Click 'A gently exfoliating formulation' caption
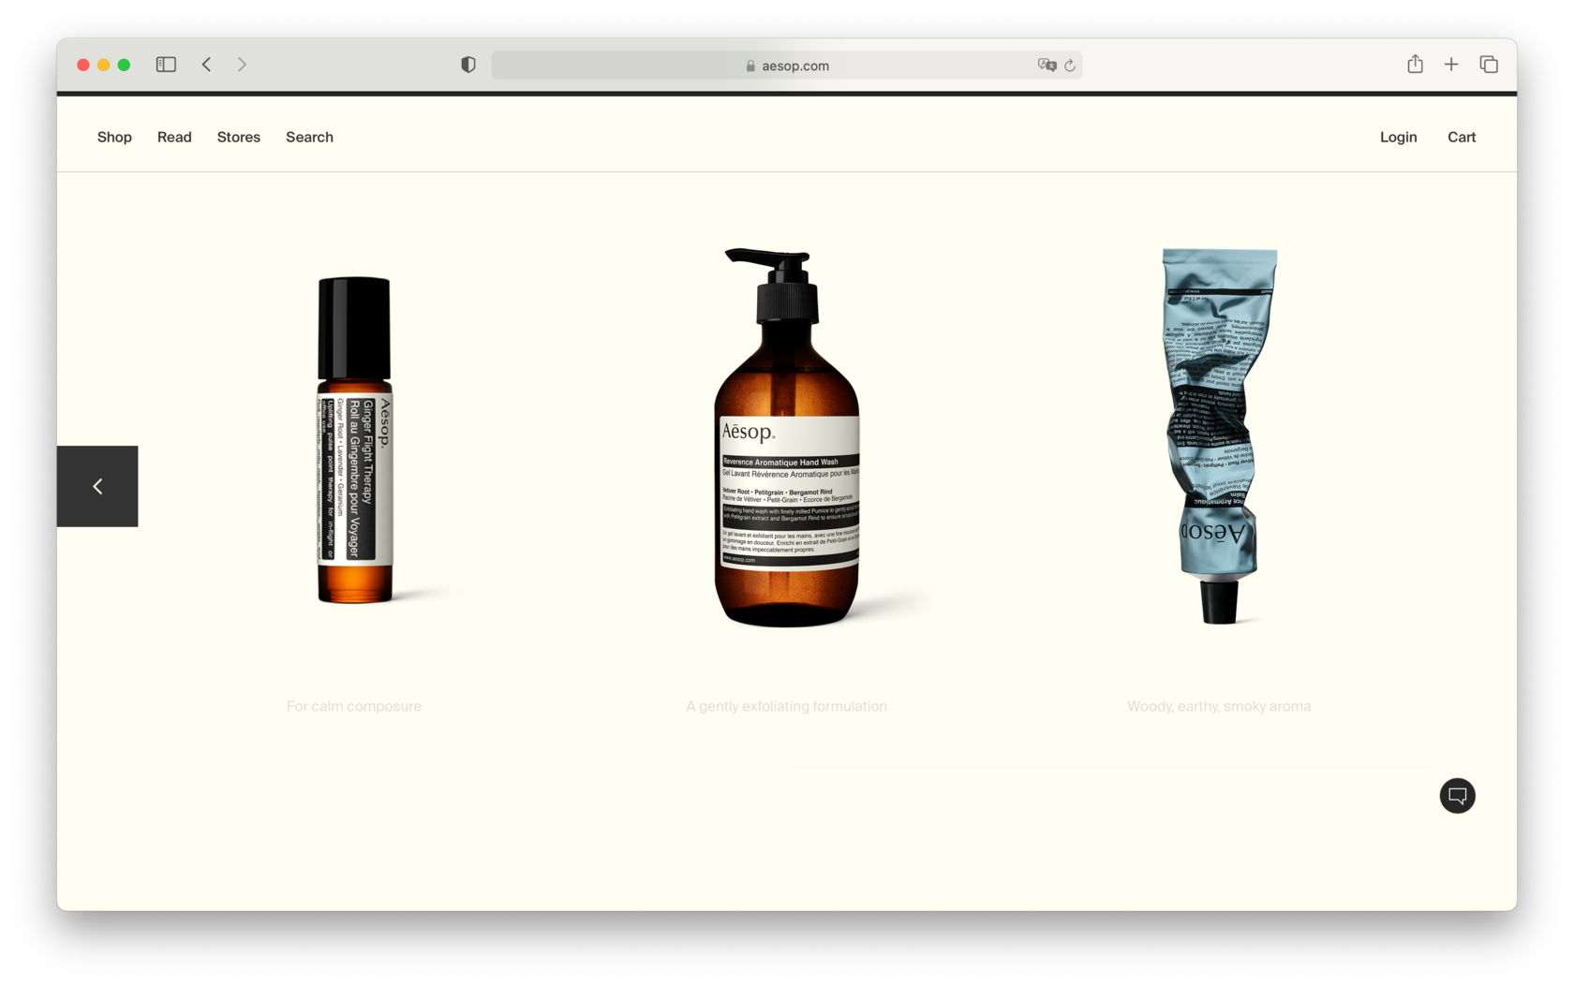Screen dimensions: 1574x986 point(786,706)
